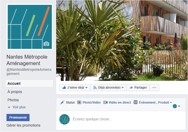The image size is (188, 132).
Task: Open the three-dots more options button
Action: [x=154, y=88]
